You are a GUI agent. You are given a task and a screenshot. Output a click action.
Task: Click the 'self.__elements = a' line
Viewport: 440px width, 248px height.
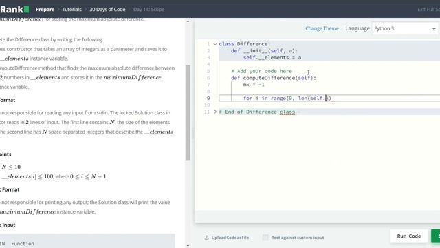[x=272, y=58]
